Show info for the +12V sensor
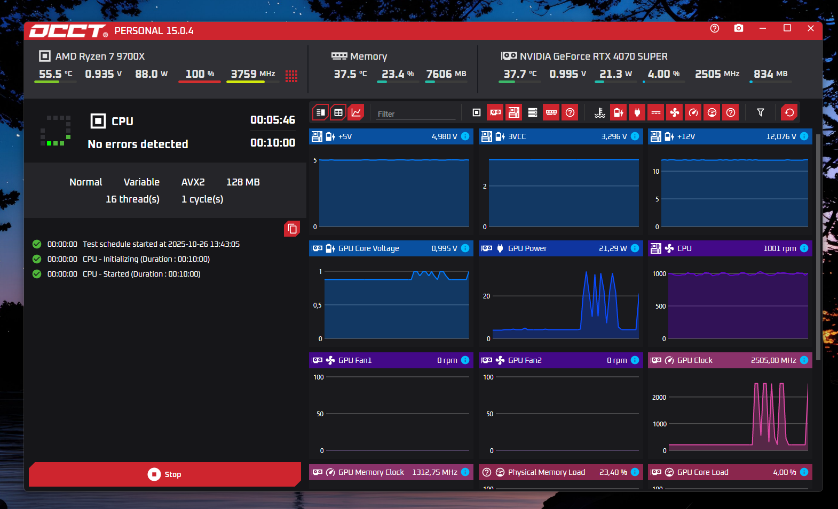The image size is (838, 509). click(804, 136)
